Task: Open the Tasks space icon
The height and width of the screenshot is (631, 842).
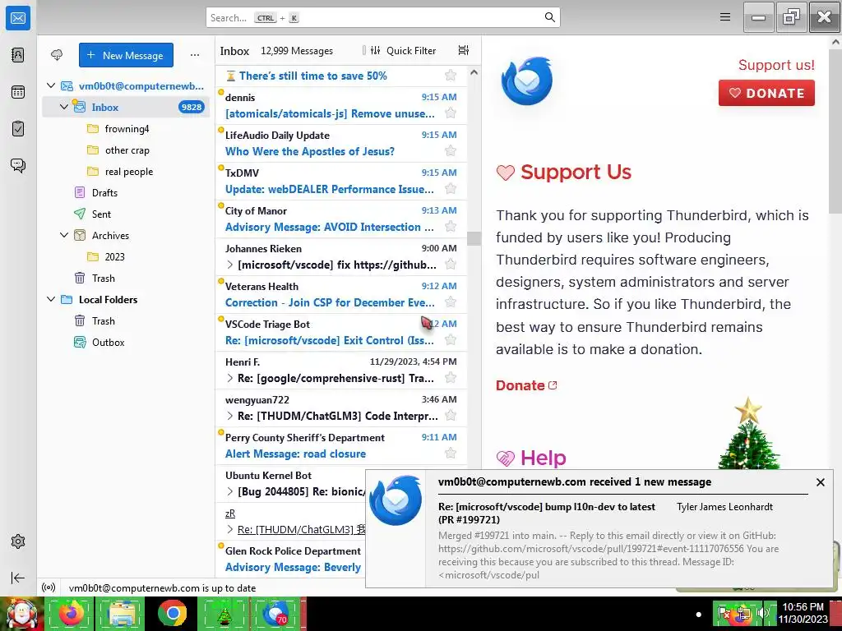Action: [x=18, y=129]
